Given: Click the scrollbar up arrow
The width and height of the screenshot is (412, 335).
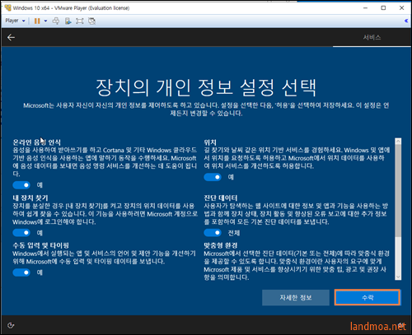Looking at the screenshot, I should pos(398,142).
